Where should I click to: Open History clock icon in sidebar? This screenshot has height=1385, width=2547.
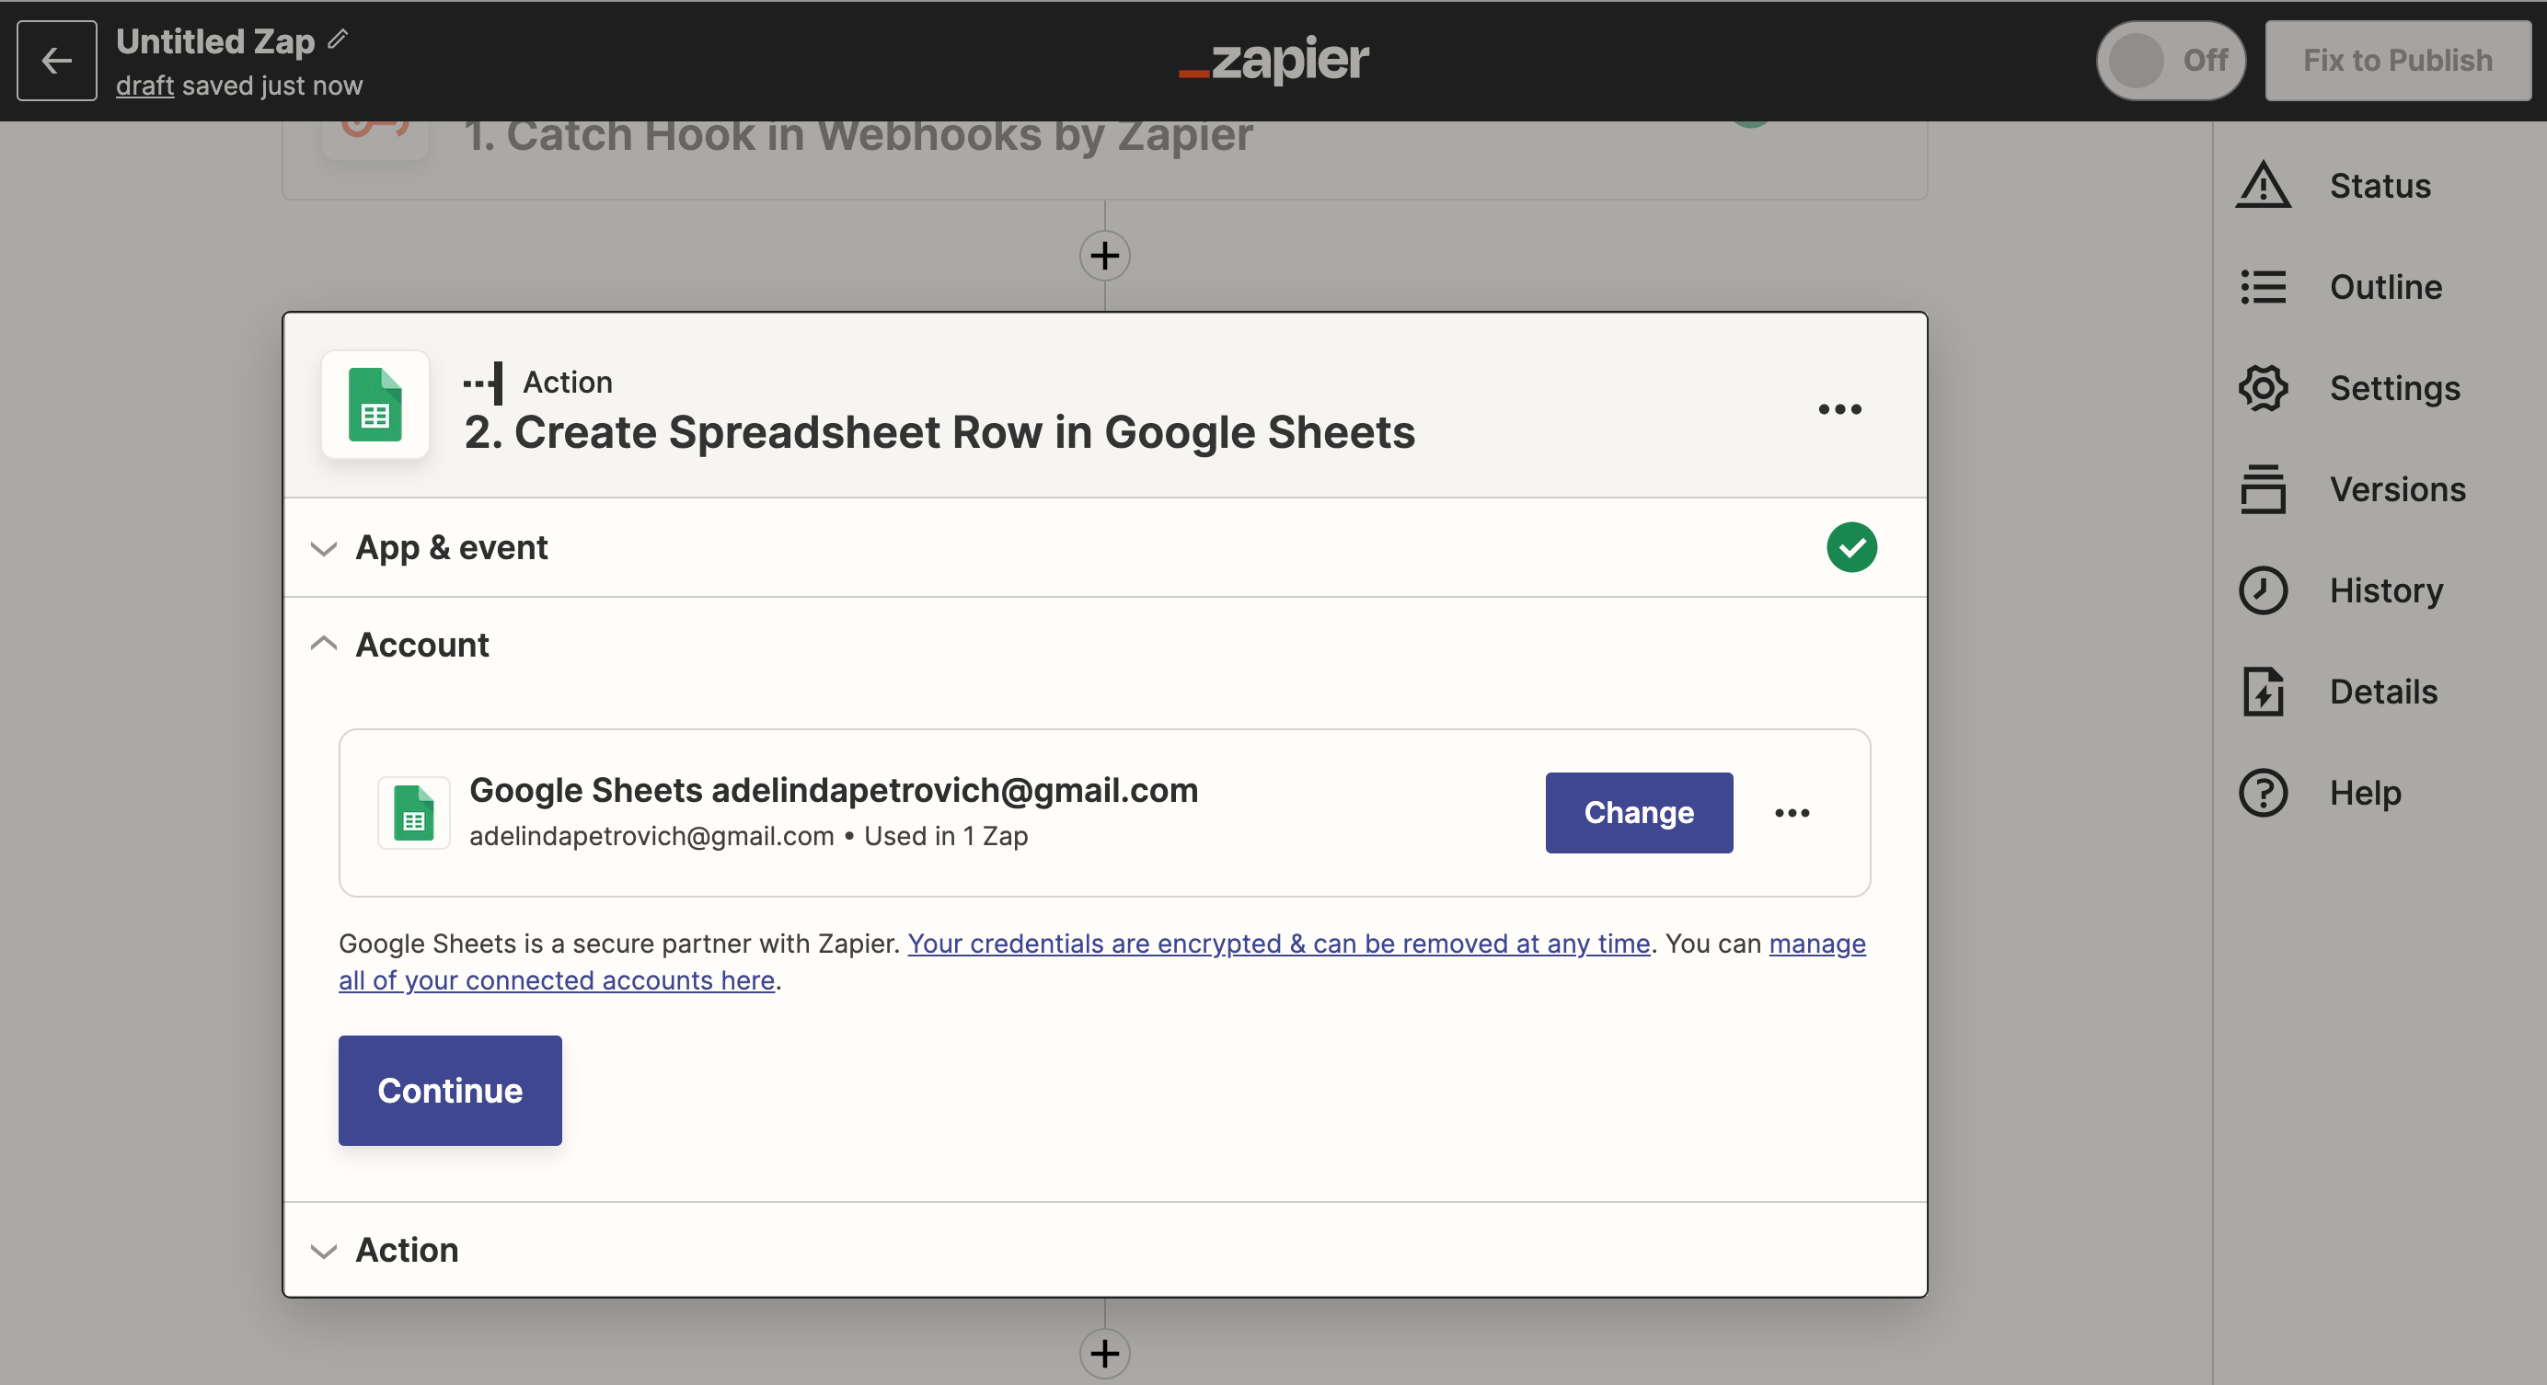point(2264,589)
